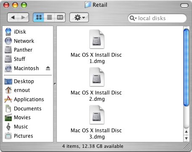Click the "Pictures" sidebar label
Image resolution: width=192 pixels, height=152 pixels.
pos(24,136)
